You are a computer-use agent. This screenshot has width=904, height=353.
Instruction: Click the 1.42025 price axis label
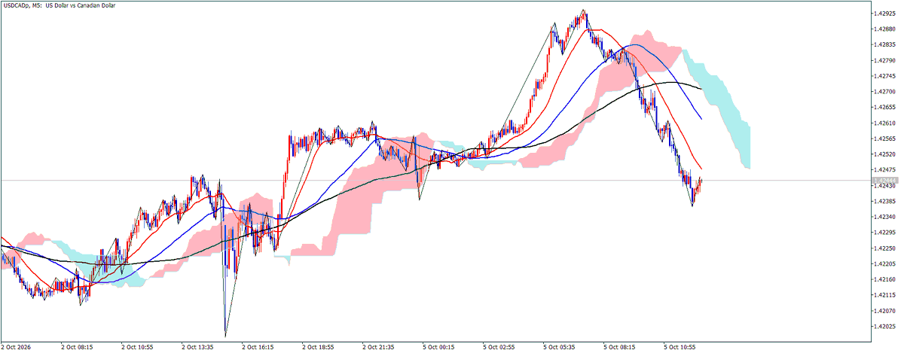pyautogui.click(x=885, y=327)
